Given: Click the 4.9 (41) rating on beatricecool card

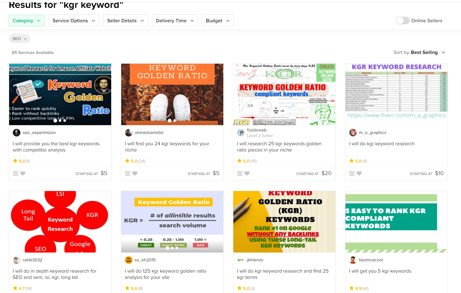Looking at the screenshot, I should click(x=359, y=288).
